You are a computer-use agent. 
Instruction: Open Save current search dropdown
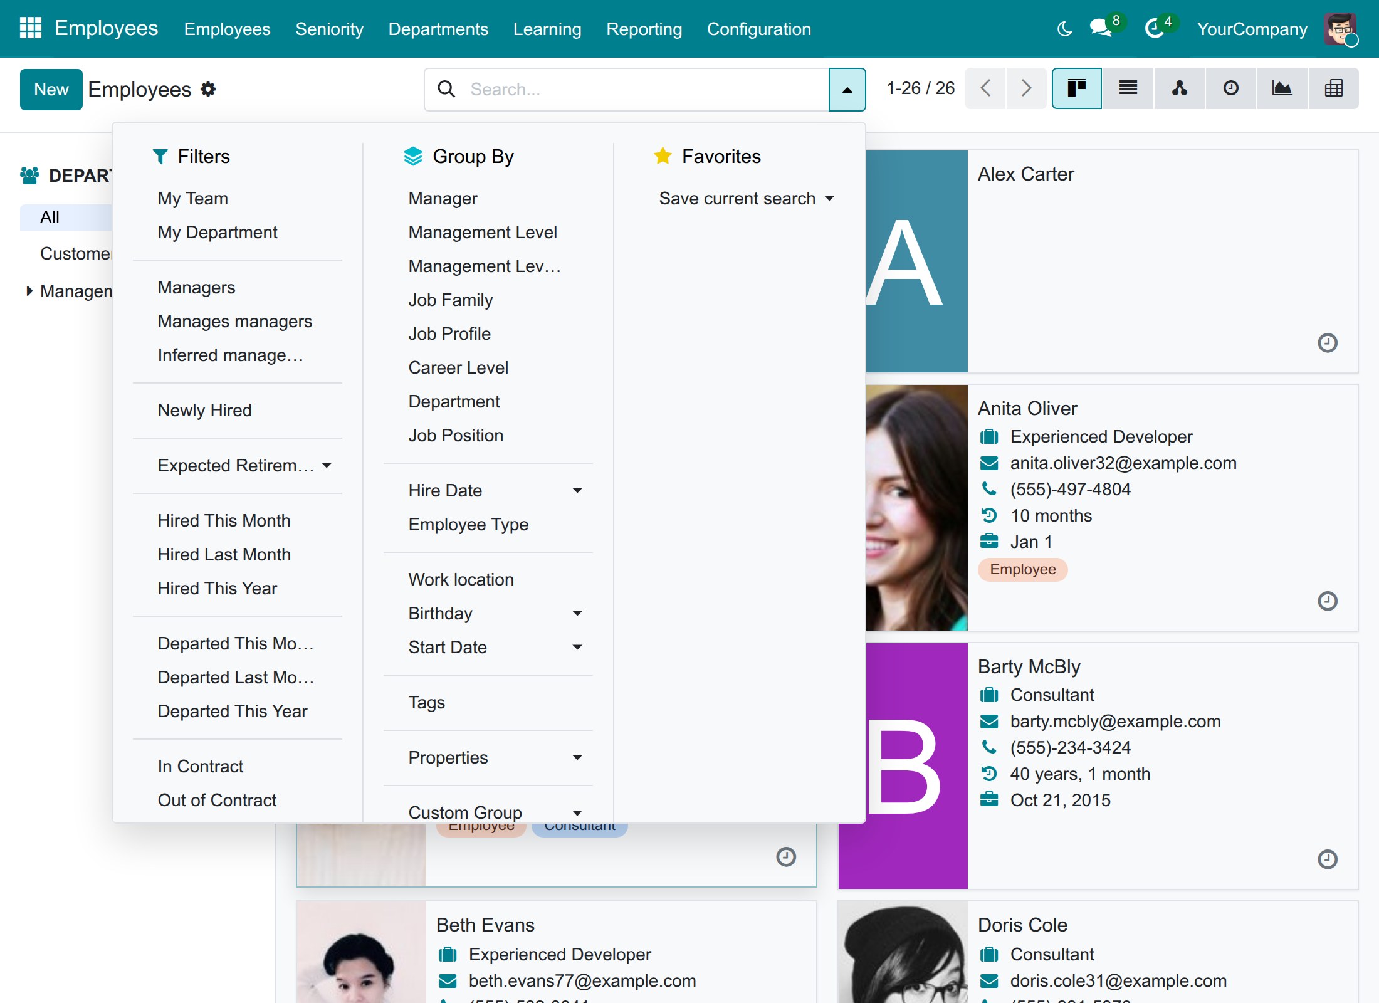746,198
